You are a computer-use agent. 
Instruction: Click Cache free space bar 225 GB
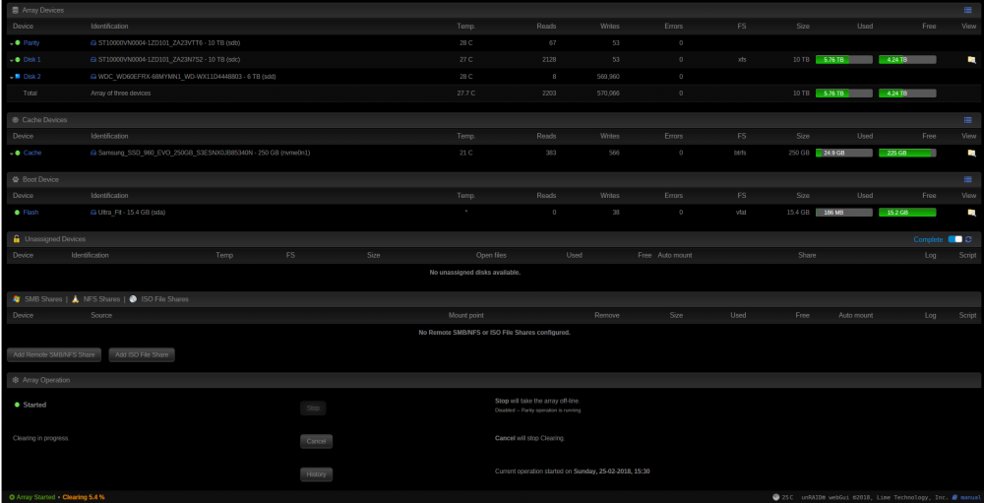(907, 153)
